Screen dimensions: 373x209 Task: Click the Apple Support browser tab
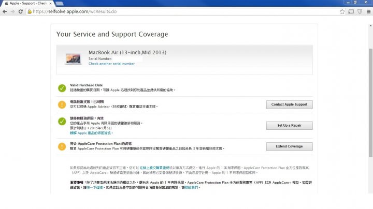(27, 3)
